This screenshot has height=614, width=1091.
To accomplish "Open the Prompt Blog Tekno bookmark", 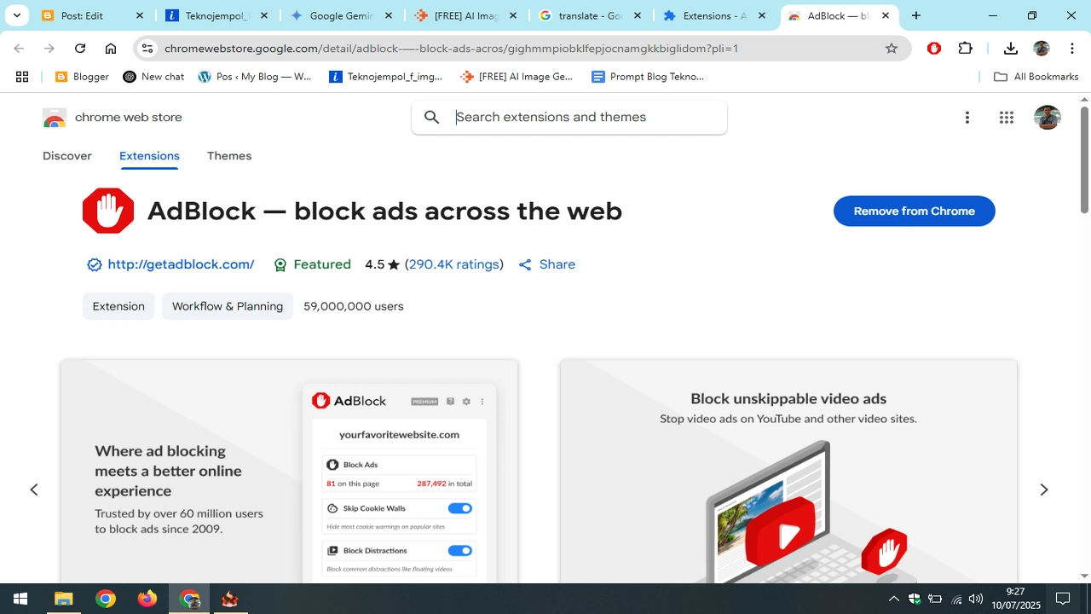I will (648, 77).
